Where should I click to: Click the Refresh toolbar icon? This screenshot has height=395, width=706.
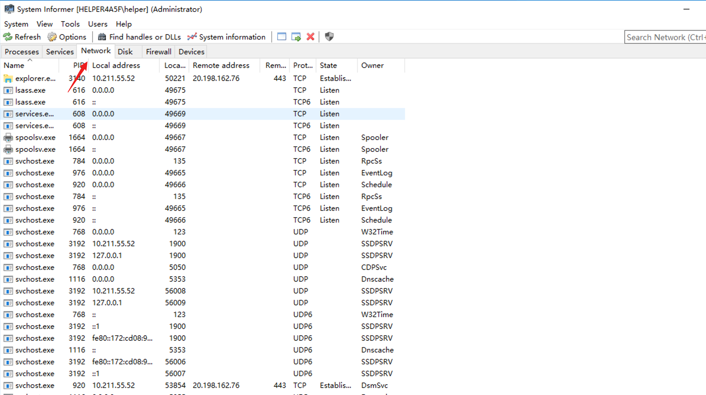(8, 37)
